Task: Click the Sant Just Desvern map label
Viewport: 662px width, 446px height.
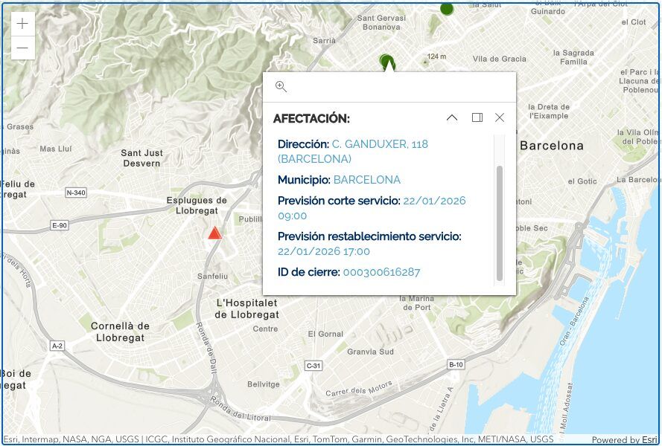Action: click(x=141, y=158)
